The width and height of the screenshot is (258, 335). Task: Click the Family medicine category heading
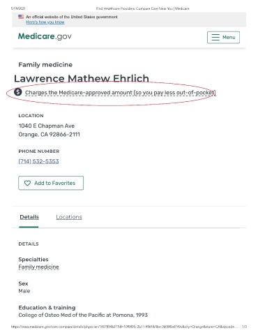pos(45,65)
